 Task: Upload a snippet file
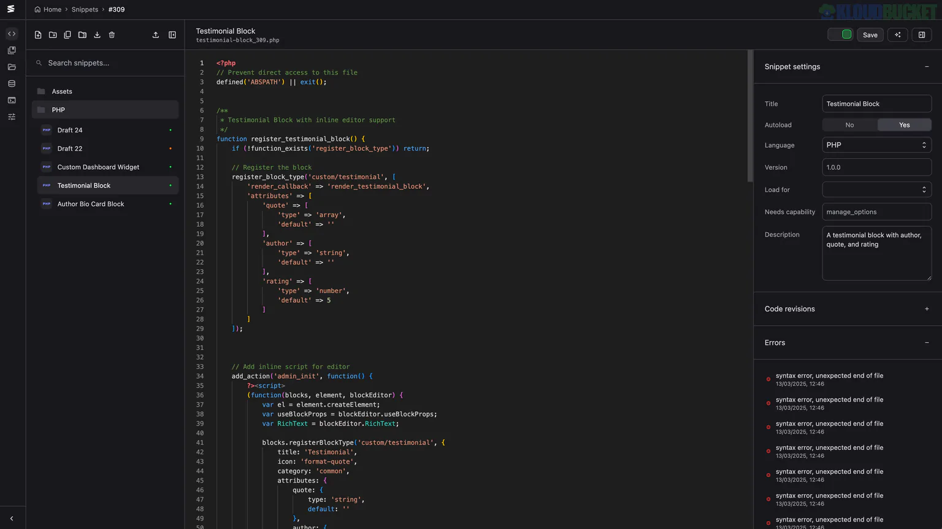pos(155,35)
